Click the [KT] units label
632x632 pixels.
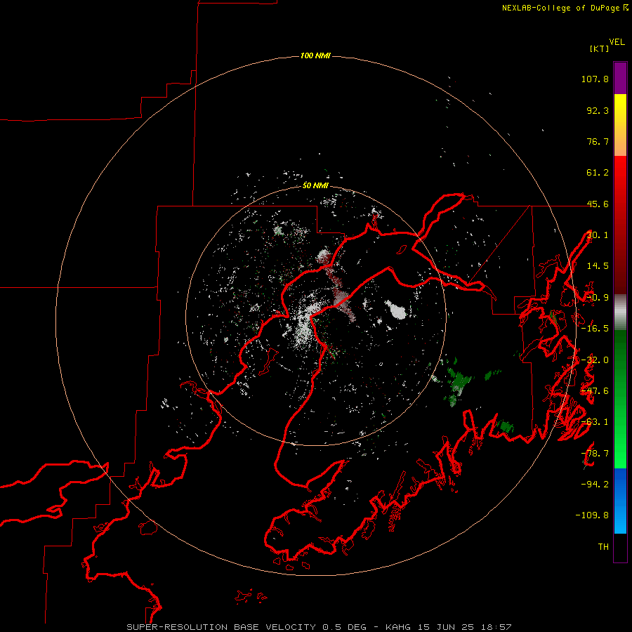point(599,48)
